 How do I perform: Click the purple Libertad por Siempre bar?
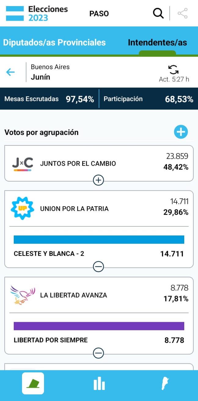(99, 326)
